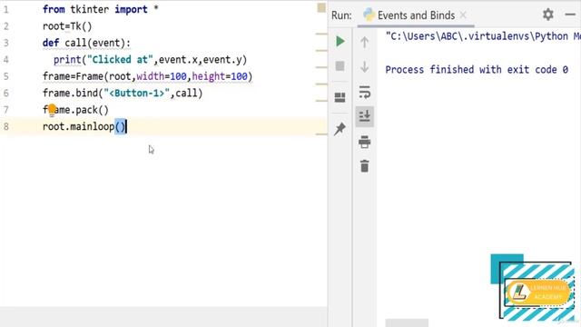The width and height of the screenshot is (581, 327).
Task: Click "def call(event):" line
Action: pyautogui.click(x=86, y=43)
